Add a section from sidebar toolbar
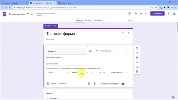Image resolution: width=178 pixels, height=100 pixels. coord(137,71)
